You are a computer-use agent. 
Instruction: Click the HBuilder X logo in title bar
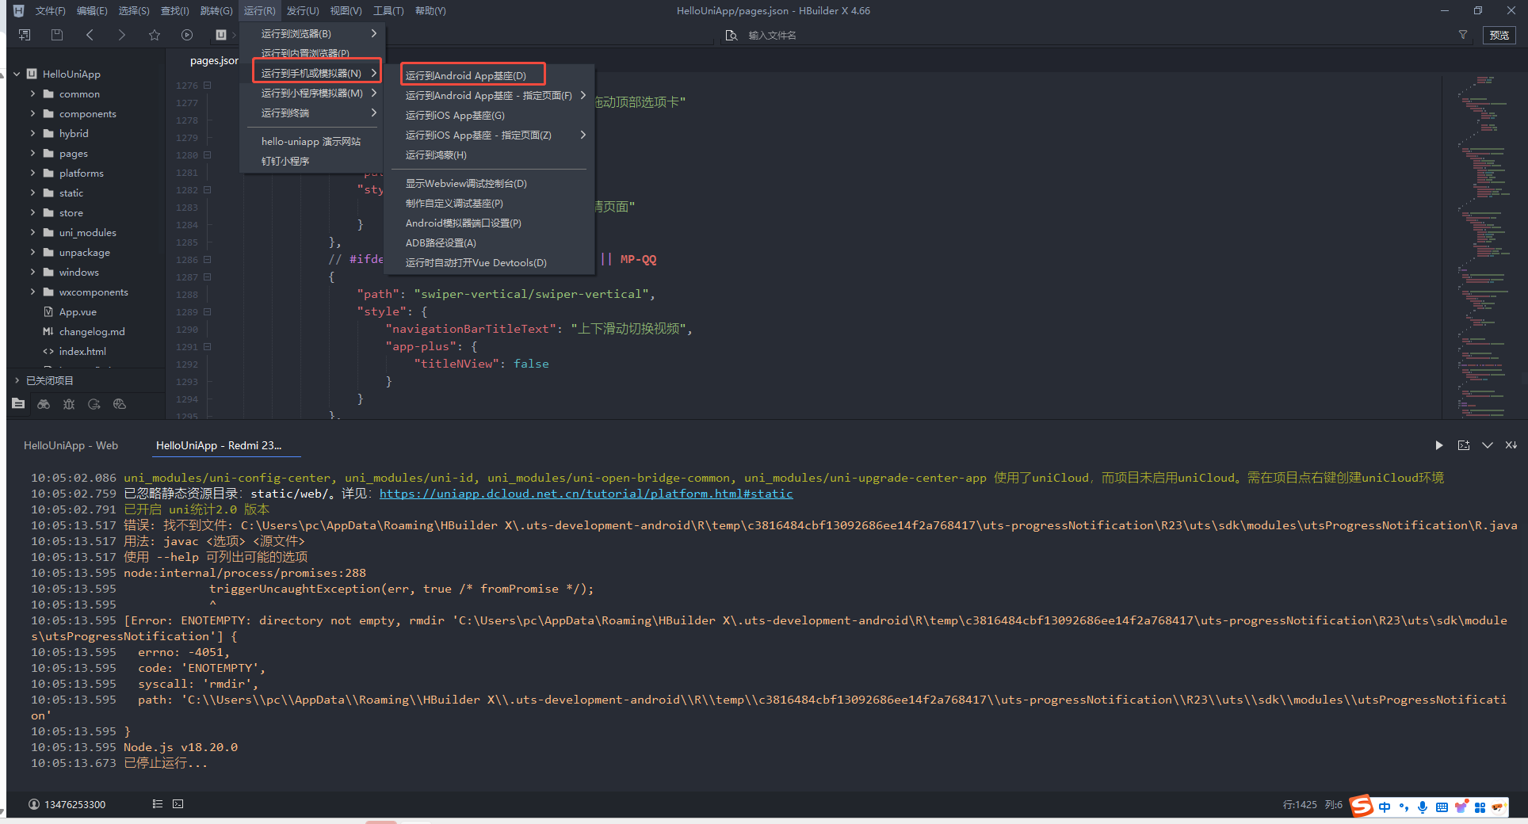pyautogui.click(x=18, y=10)
